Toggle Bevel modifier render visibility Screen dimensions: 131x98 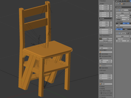click(130, 10)
